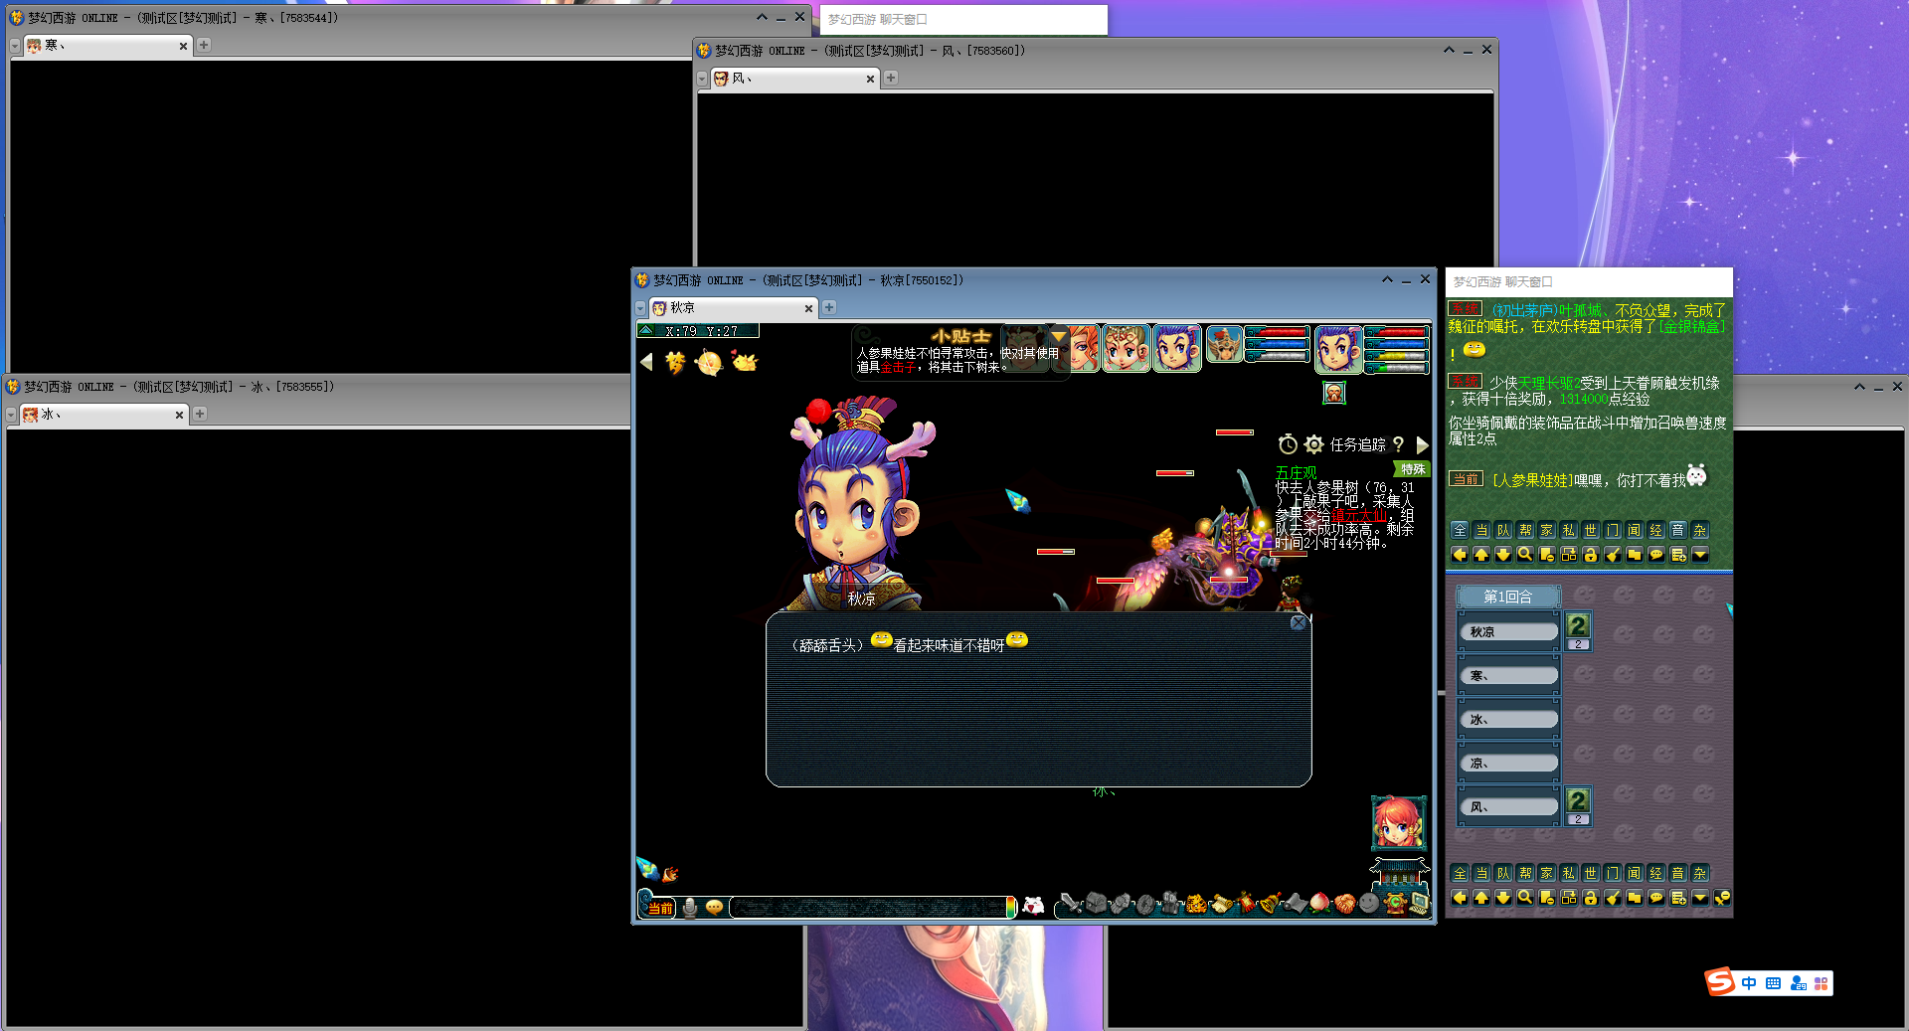The height and width of the screenshot is (1031, 1909).
Task: Open tab list dropdown in 秋凉 window
Action: 640,308
